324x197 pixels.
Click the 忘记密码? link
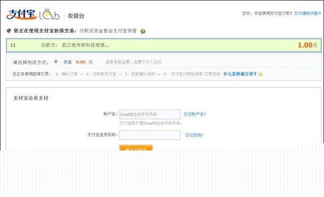(194, 135)
